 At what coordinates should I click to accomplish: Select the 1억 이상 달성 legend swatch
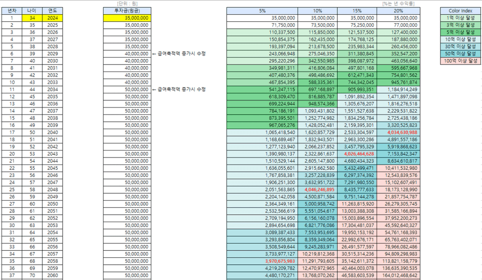[x=461, y=18]
